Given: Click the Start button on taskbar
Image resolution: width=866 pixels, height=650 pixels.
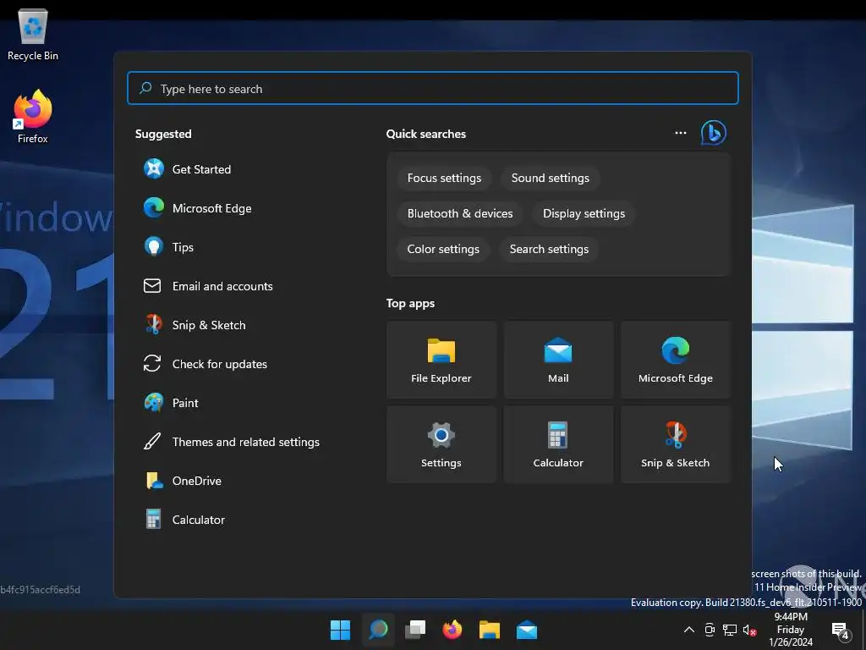Looking at the screenshot, I should 340,630.
